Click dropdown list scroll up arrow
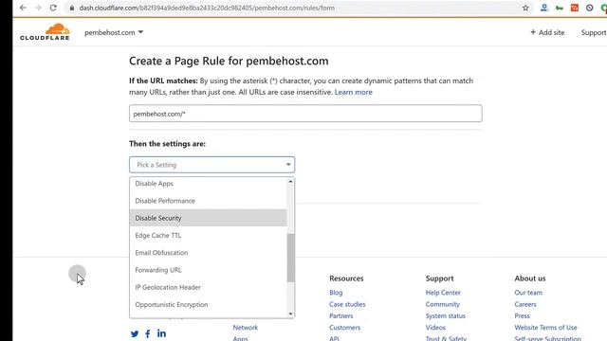Image resolution: width=607 pixels, height=341 pixels. pos(290,182)
